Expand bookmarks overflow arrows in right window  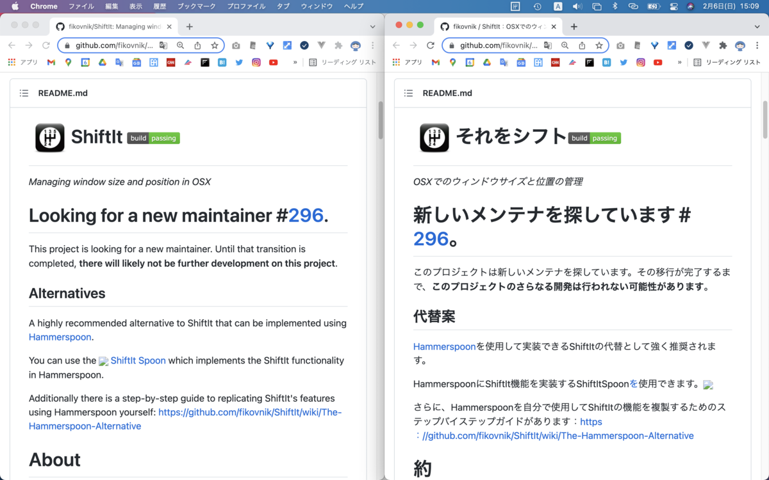tap(679, 62)
